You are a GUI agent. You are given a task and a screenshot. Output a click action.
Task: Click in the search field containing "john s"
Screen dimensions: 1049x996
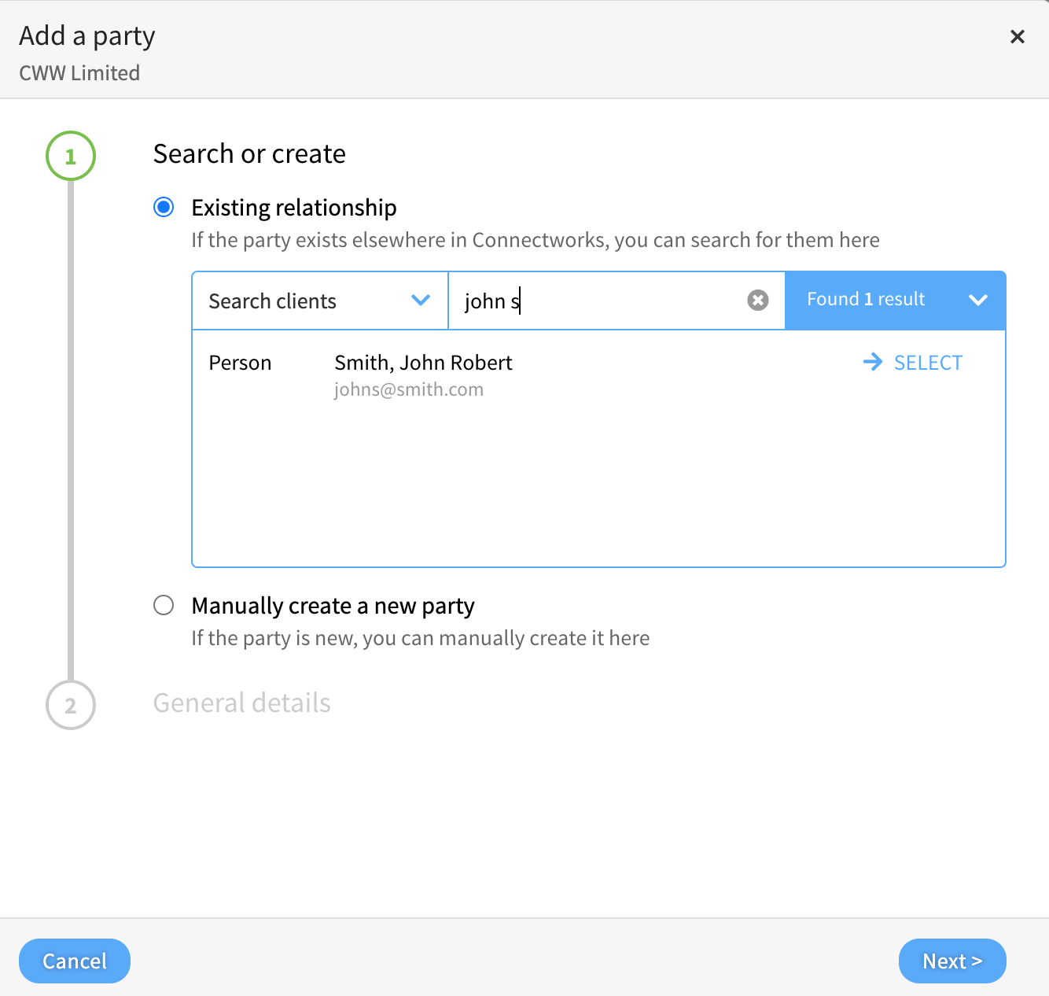(x=598, y=301)
